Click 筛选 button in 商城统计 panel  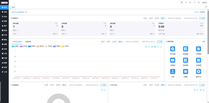coord(202,18)
